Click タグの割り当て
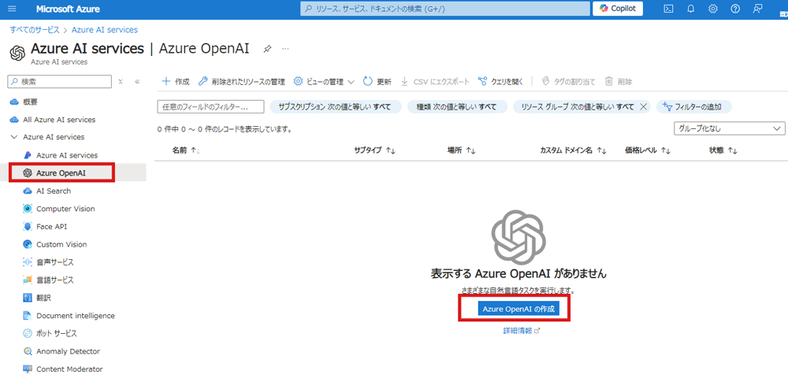This screenshot has width=788, height=382. pos(568,81)
